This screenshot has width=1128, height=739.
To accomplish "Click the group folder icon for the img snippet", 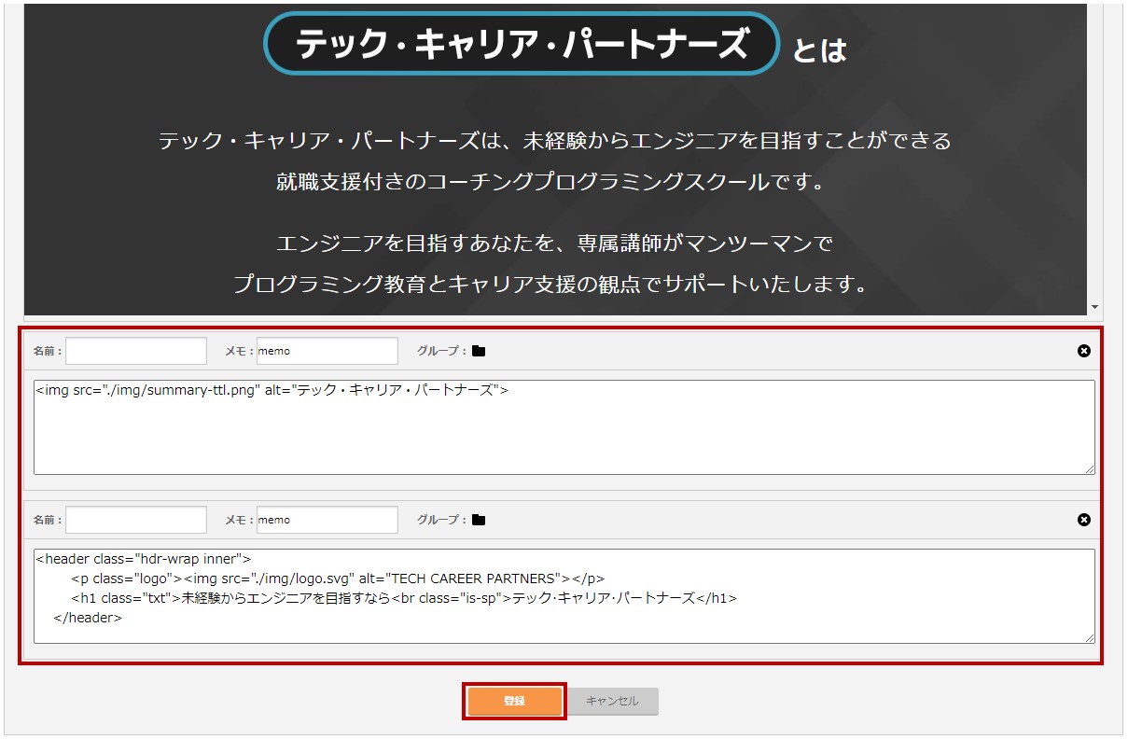I will click(479, 351).
